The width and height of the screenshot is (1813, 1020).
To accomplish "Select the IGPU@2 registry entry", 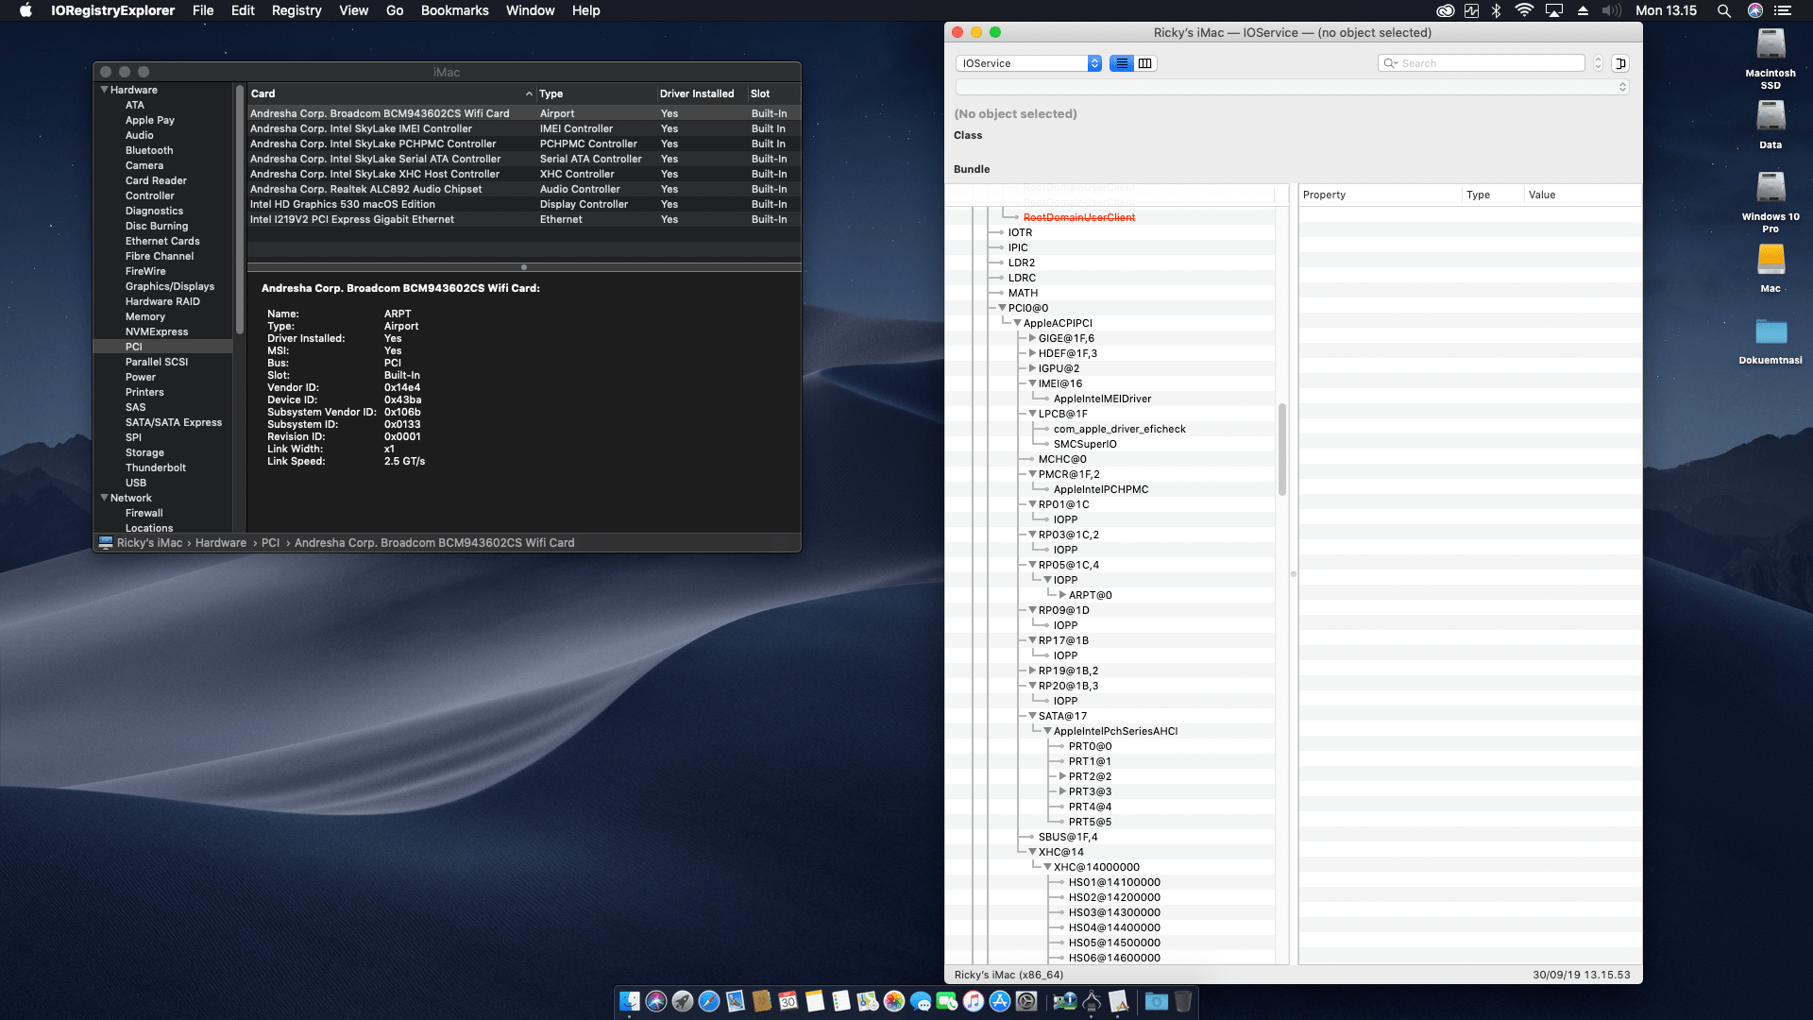I will (x=1059, y=368).
